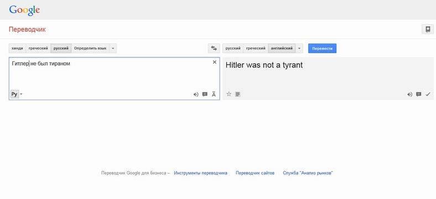Click the source-side speech bubble icon
Image resolution: width=436 pixels, height=199 pixels.
pyautogui.click(x=205, y=94)
